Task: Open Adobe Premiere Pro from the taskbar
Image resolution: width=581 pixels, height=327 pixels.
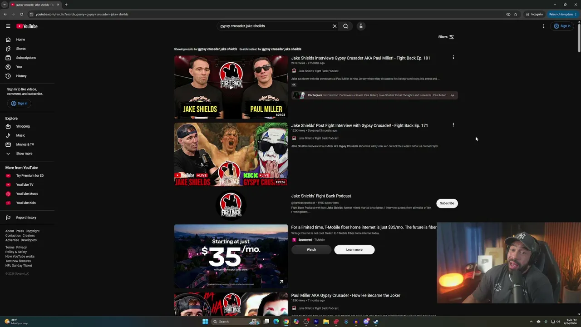Action: coord(316,322)
